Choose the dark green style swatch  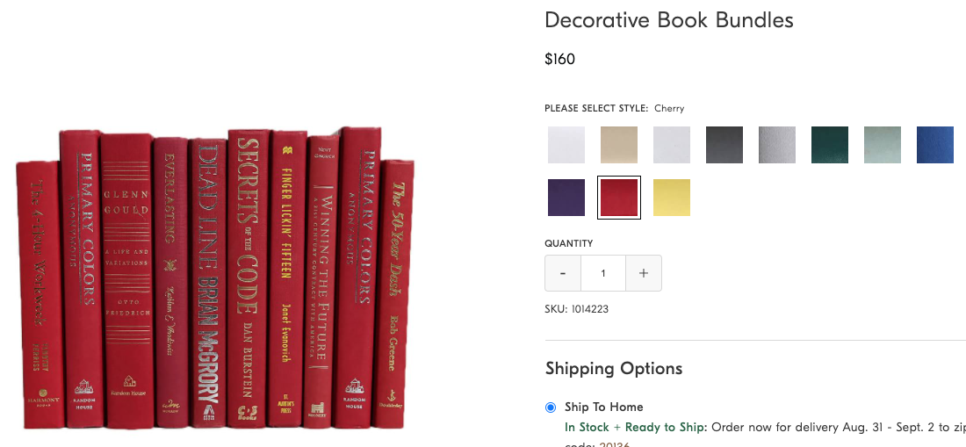(830, 145)
